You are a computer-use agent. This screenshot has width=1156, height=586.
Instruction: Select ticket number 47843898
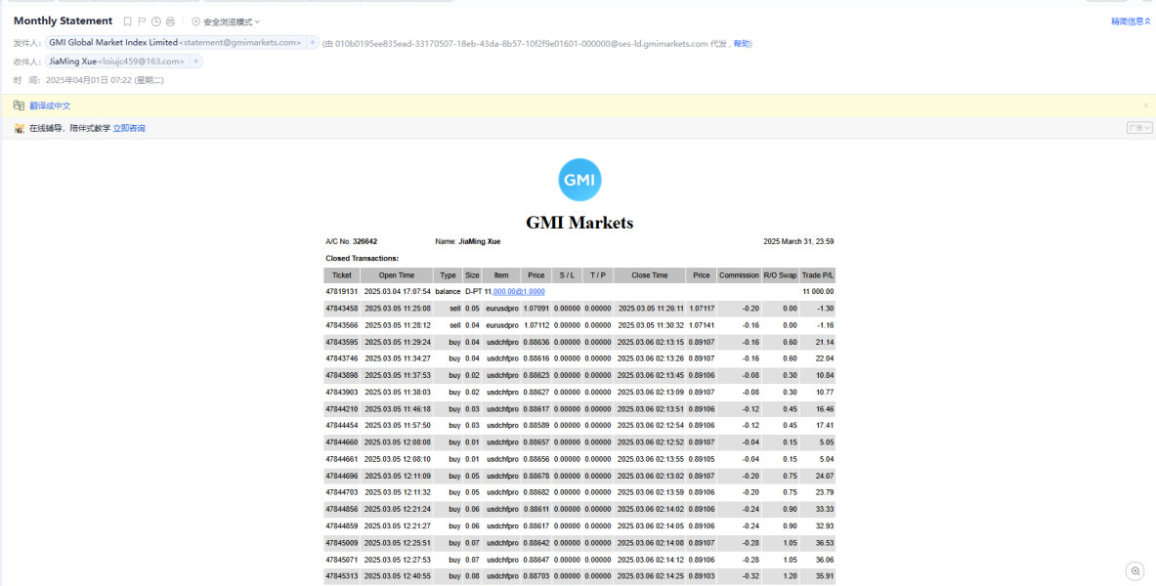tap(341, 375)
